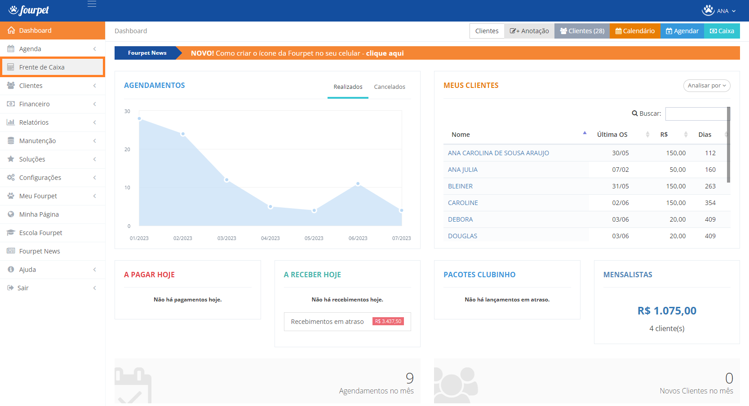Expand the Clientes sidebar menu
Viewport: 749px width, 406px height.
coord(95,86)
